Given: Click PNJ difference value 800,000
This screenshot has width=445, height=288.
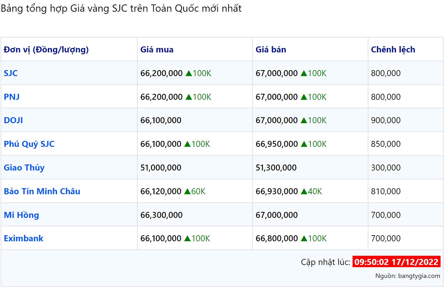Looking at the screenshot, I should 386,97.
